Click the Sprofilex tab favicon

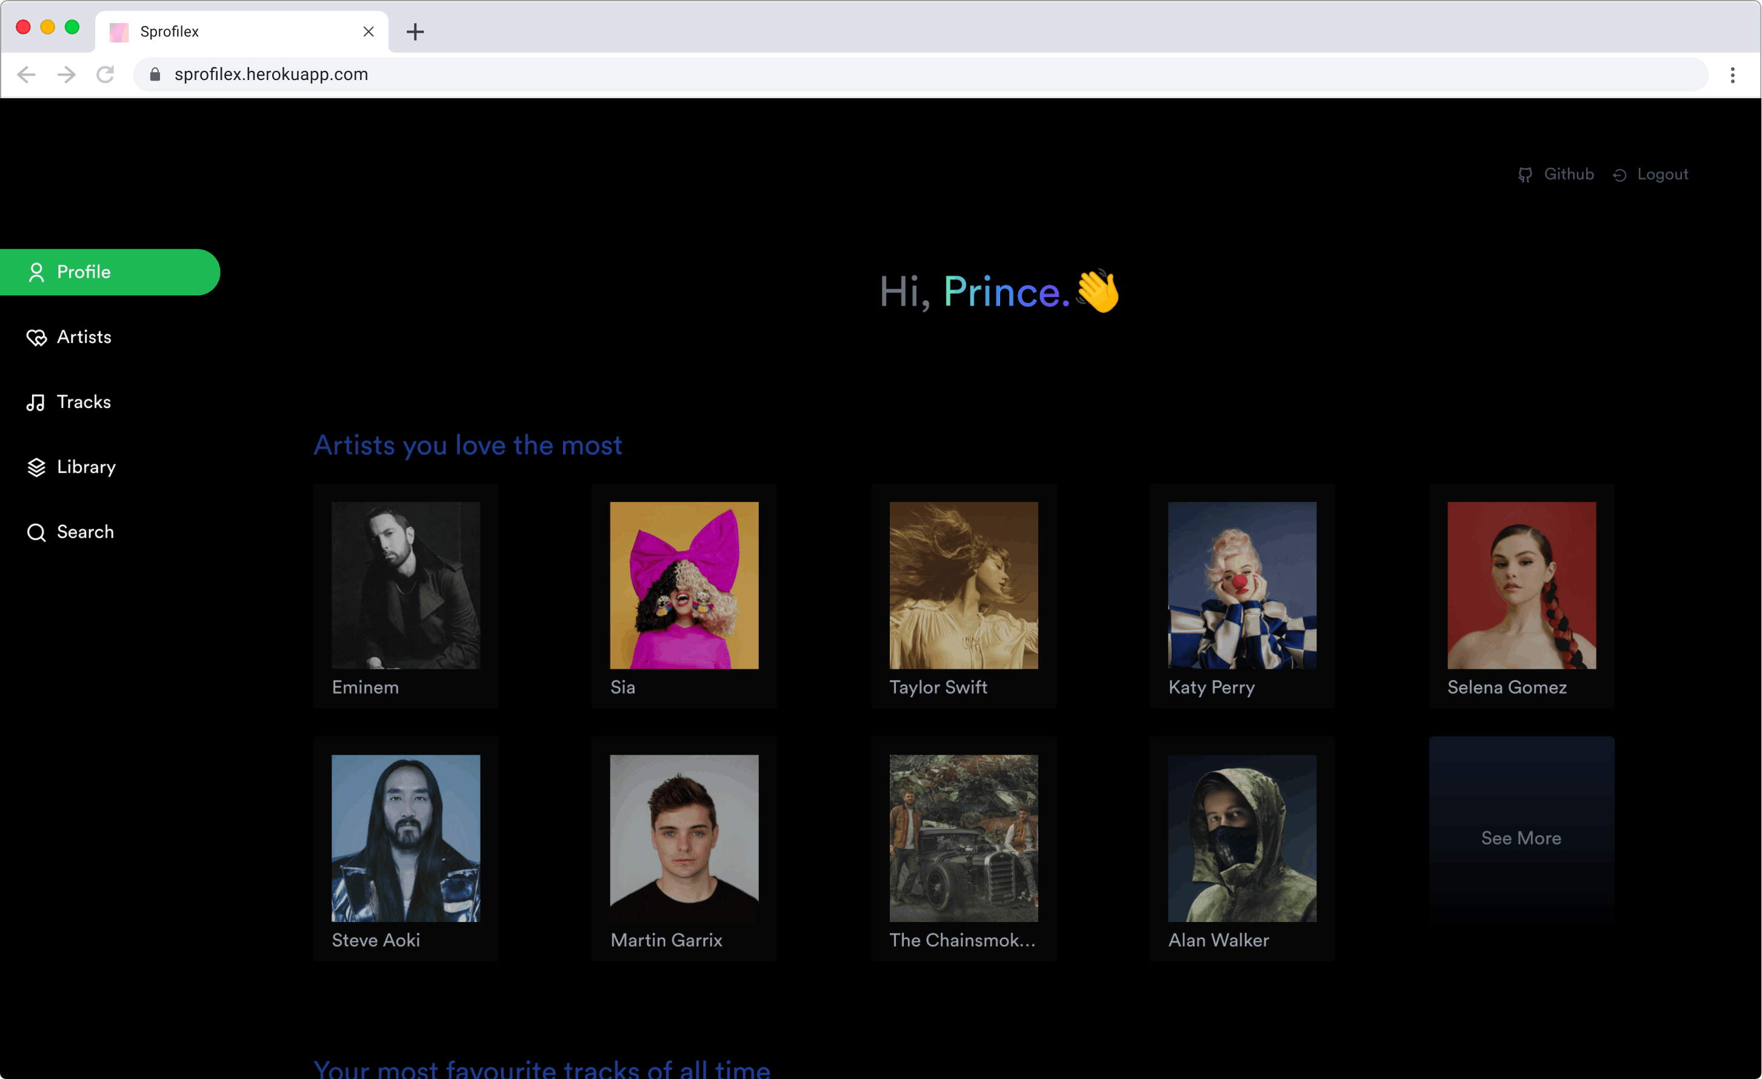[x=119, y=32]
